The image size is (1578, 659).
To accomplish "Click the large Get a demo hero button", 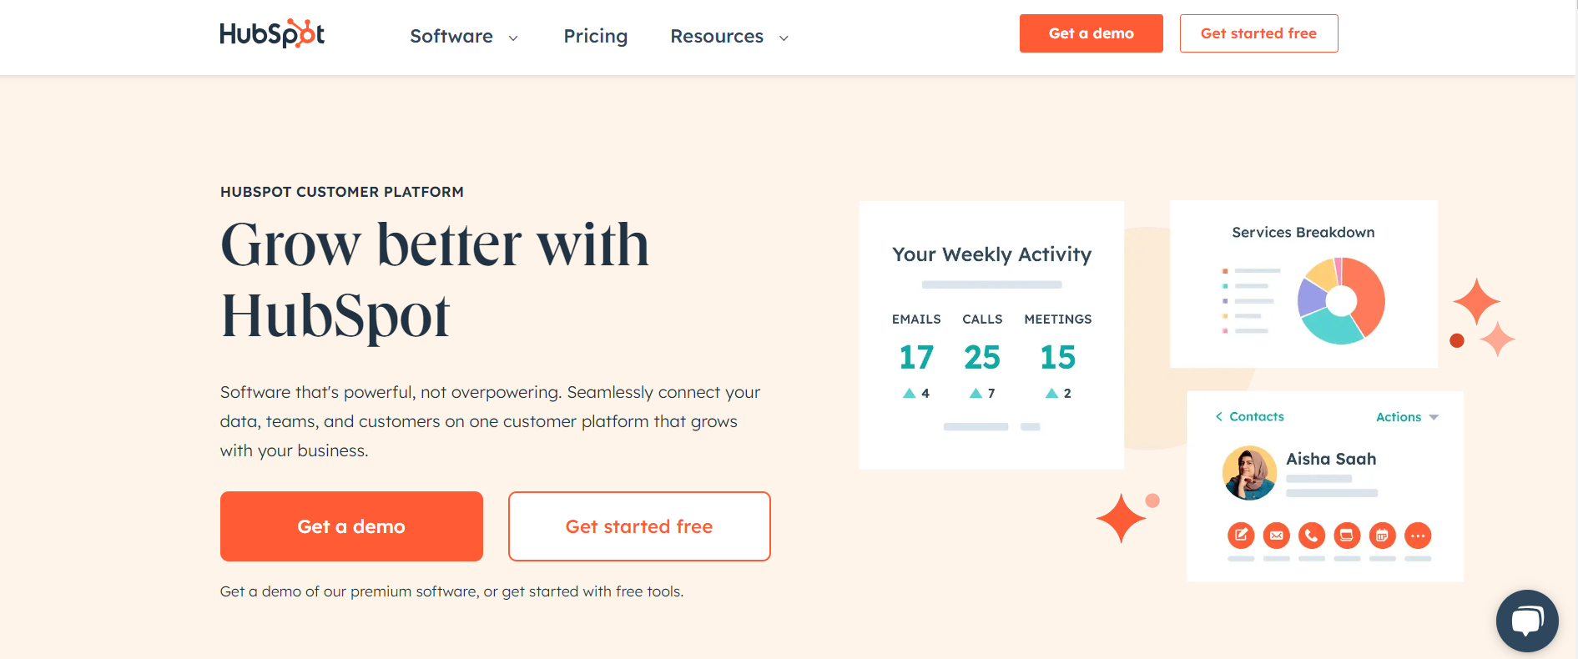I will [351, 526].
